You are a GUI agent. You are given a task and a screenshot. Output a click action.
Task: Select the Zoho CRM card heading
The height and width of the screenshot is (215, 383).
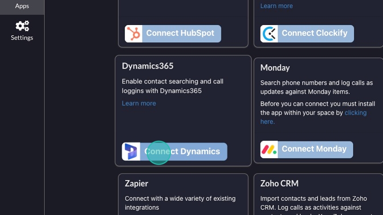279,183
